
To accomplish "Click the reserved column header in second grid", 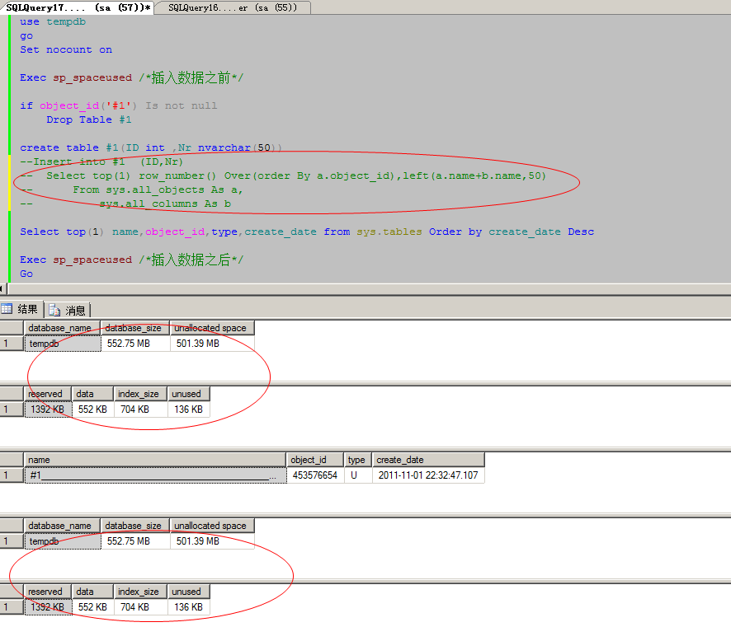I will pyautogui.click(x=47, y=394).
